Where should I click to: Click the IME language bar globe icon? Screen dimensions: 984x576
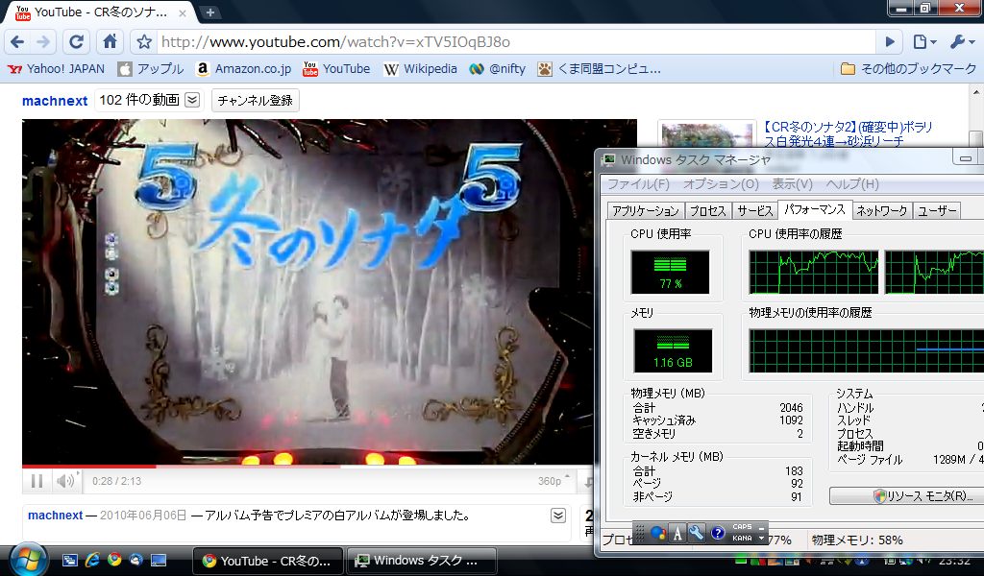(657, 533)
